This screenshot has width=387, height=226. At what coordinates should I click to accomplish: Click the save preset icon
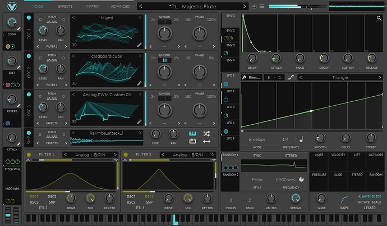click(255, 6)
